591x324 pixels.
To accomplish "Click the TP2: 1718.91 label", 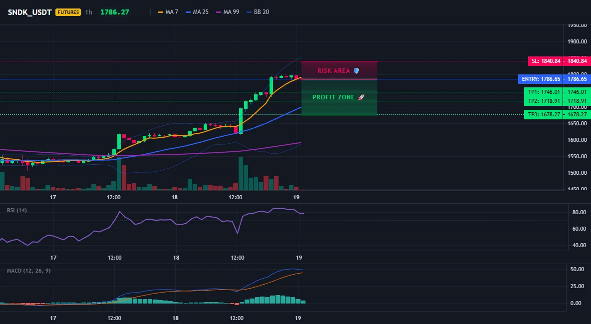I will (x=544, y=101).
